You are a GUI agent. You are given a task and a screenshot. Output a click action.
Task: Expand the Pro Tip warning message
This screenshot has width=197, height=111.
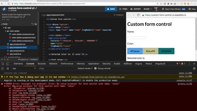click(x=5, y=77)
